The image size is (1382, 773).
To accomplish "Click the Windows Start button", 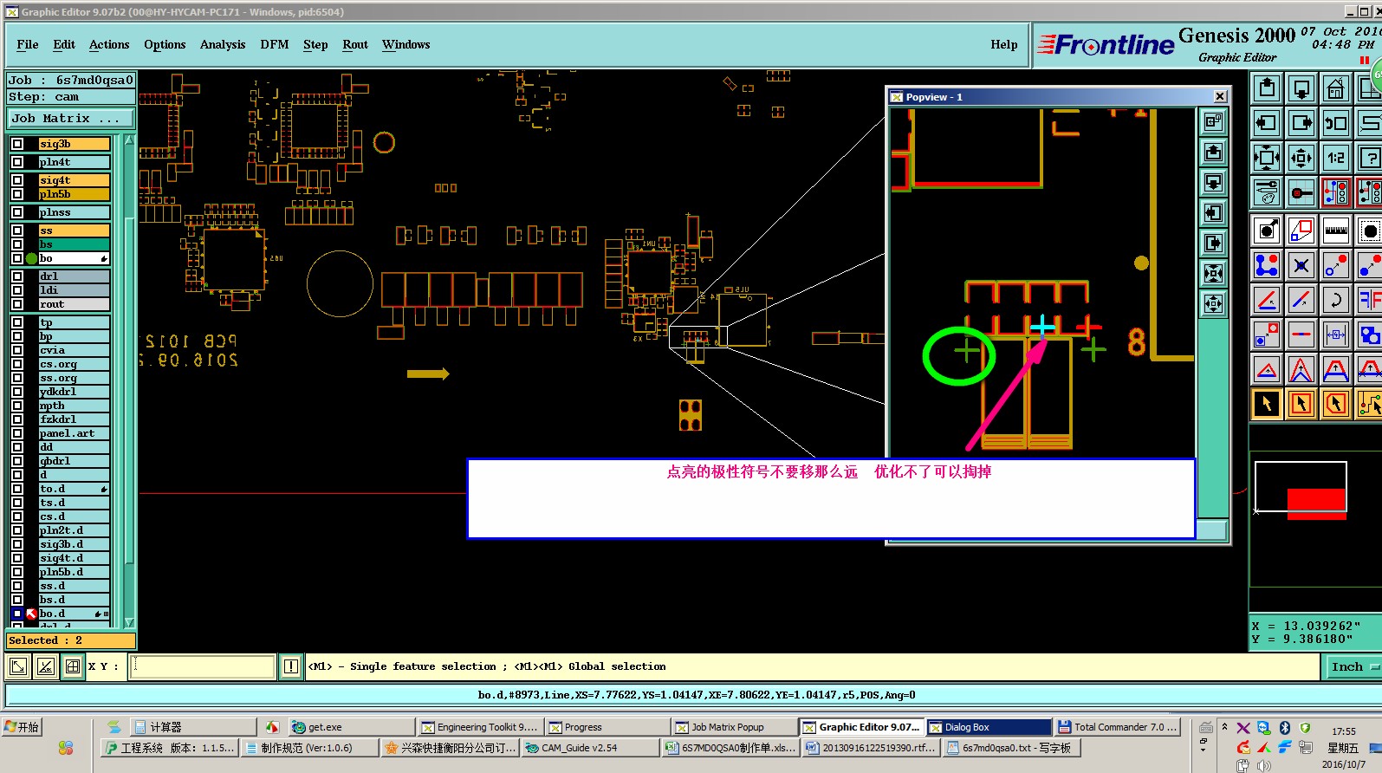I will (x=23, y=727).
